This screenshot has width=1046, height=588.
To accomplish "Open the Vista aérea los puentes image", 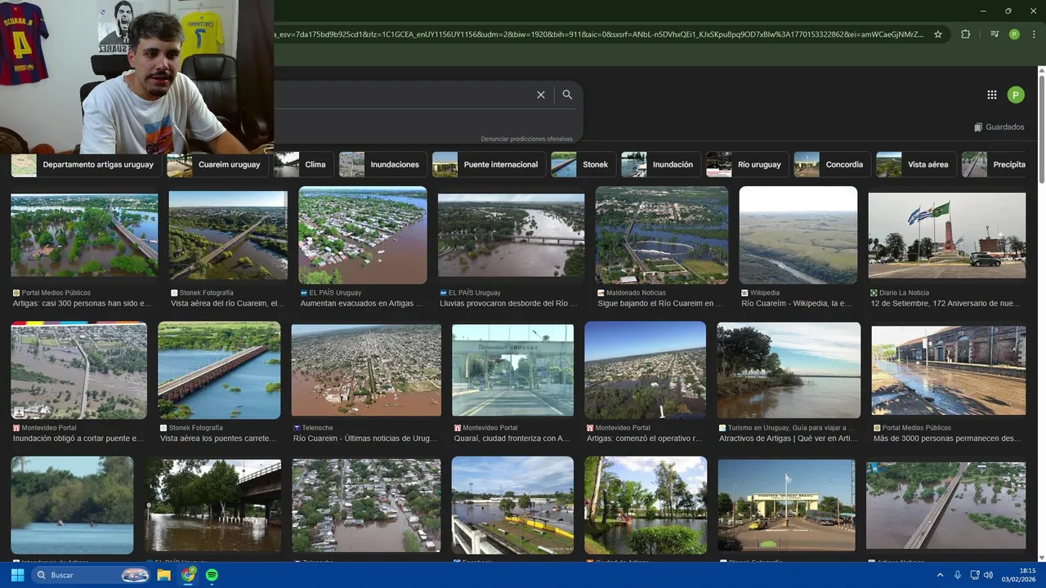I will click(x=219, y=370).
